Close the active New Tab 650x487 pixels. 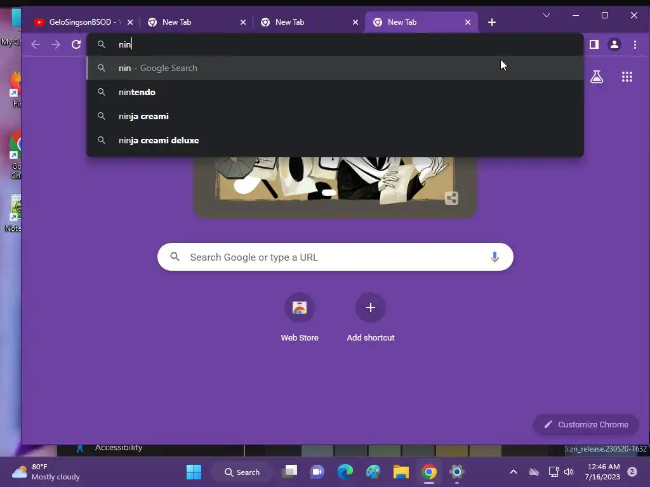coord(468,22)
